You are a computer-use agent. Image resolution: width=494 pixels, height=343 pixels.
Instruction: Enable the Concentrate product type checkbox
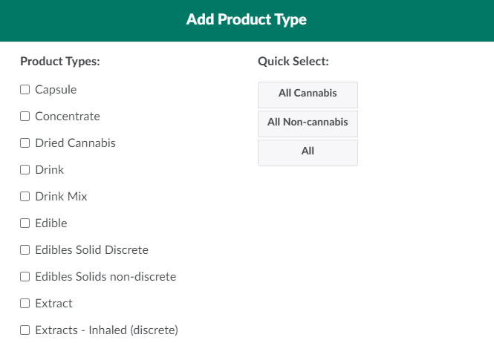point(25,117)
